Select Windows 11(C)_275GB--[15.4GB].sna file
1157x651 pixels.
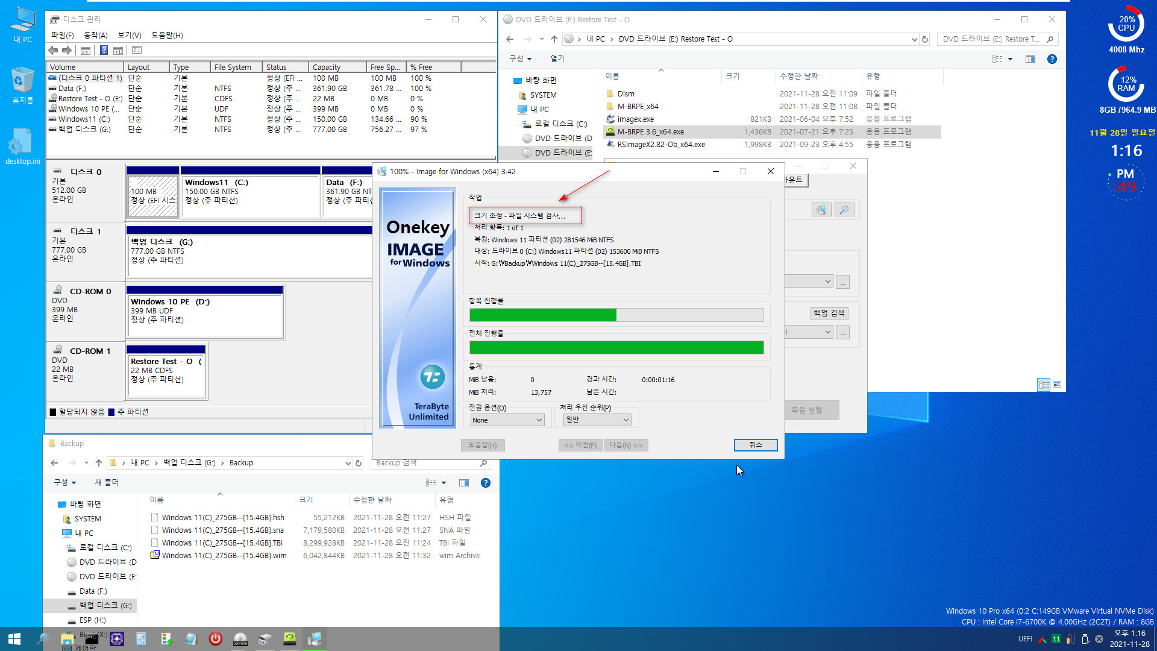[x=222, y=530]
